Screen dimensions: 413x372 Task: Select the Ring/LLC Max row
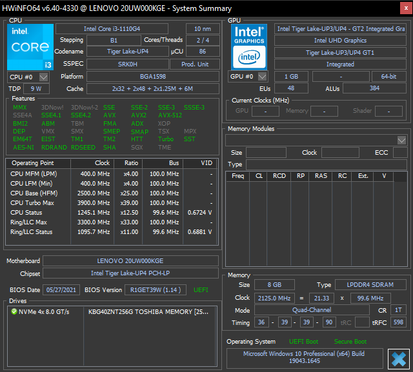coord(31,222)
